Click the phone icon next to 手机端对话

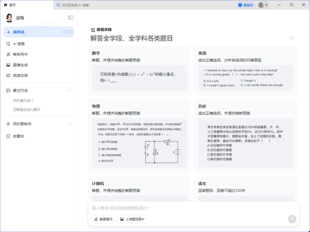pos(33,101)
